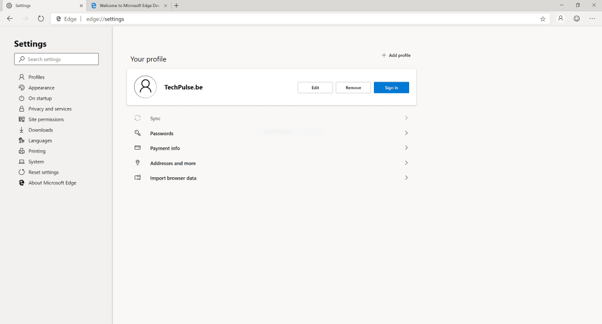
Task: Open the Languages settings section
Action: [x=40, y=141]
